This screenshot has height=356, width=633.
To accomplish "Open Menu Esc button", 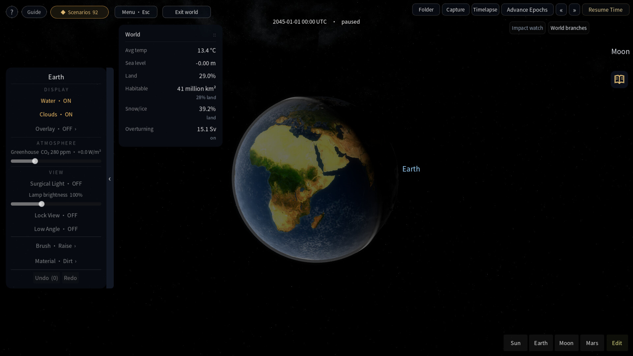I will 136,12.
